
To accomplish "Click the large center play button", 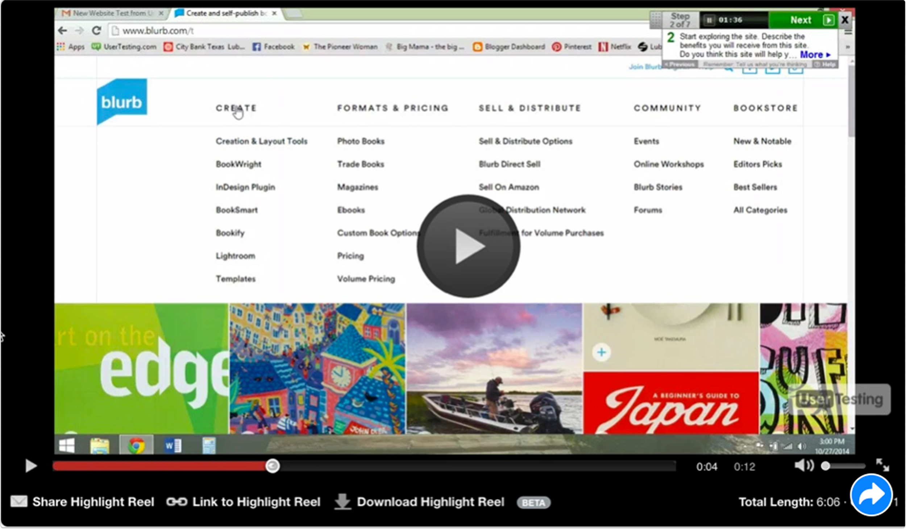I will tap(468, 246).
